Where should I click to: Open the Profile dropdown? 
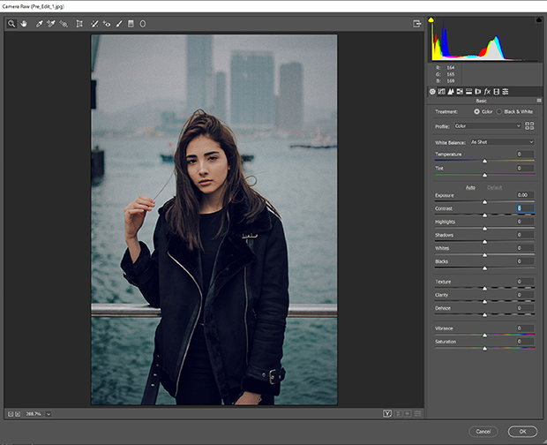[x=488, y=126]
